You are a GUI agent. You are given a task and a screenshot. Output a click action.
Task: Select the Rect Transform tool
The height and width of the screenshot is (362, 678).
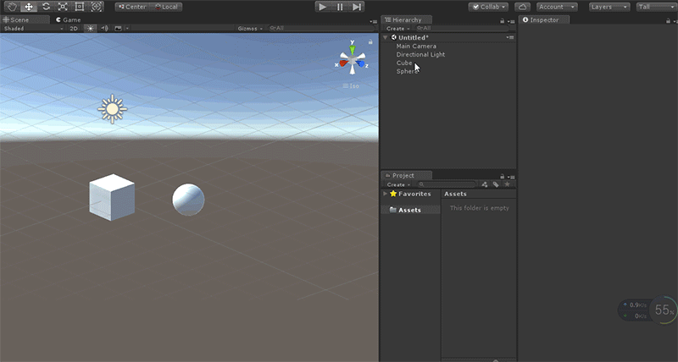pyautogui.click(x=80, y=7)
